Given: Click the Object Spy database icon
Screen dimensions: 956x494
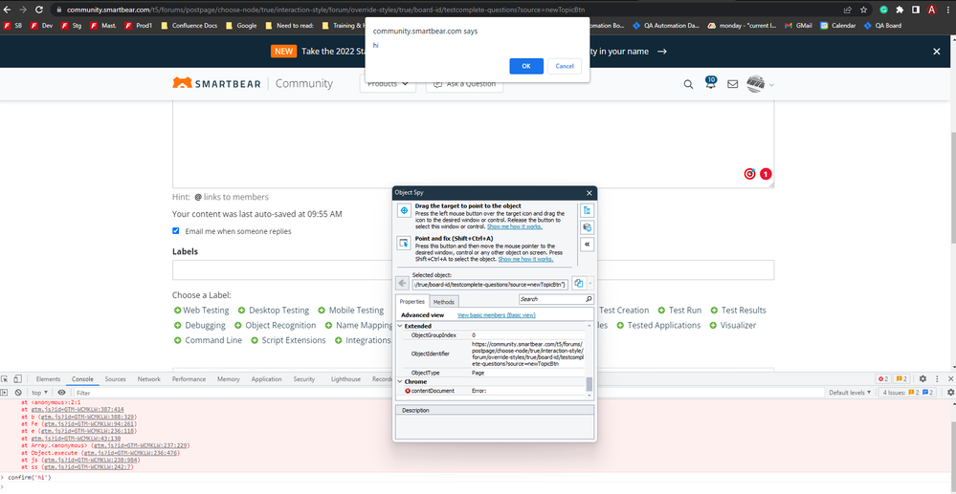Looking at the screenshot, I should pyautogui.click(x=588, y=227).
